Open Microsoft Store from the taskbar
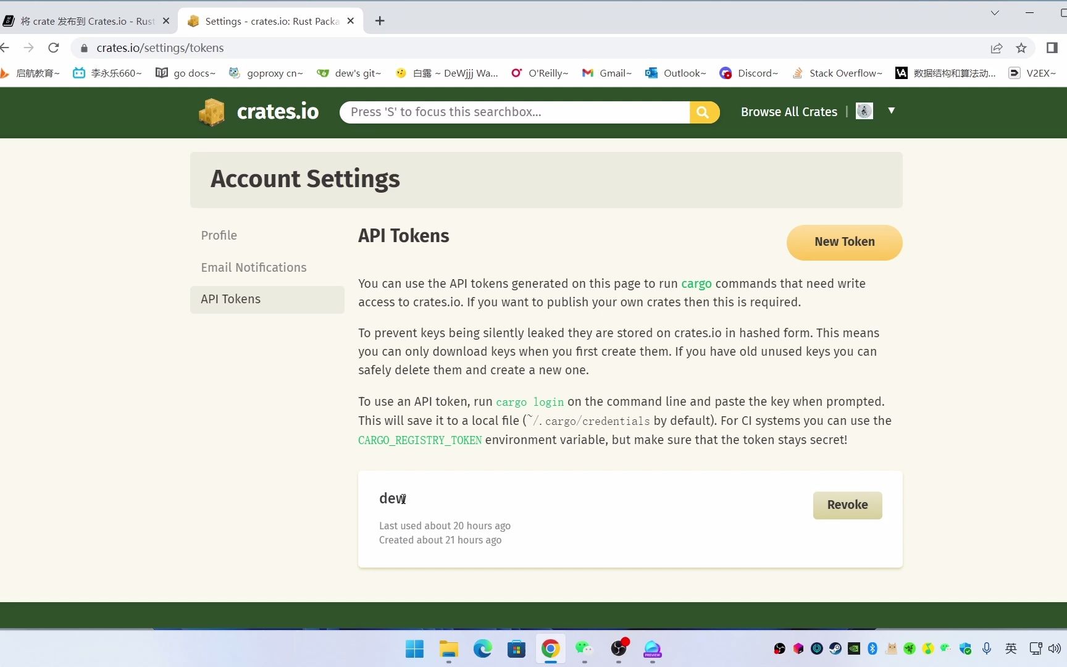Image resolution: width=1067 pixels, height=667 pixels. point(516,649)
